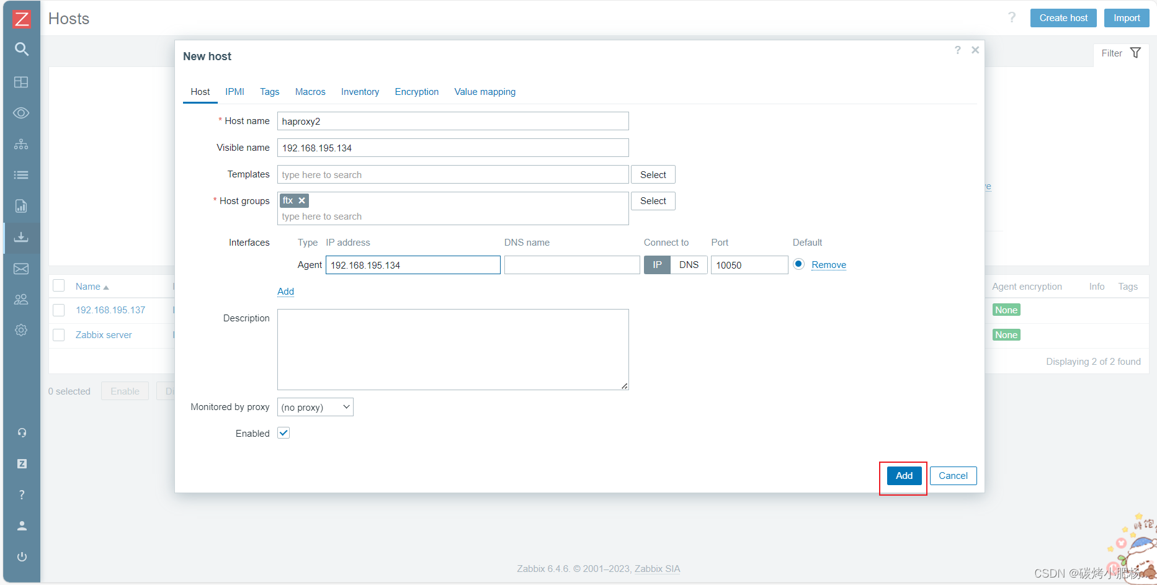Open the Monitoring eye icon
The width and height of the screenshot is (1157, 585).
coord(22,113)
